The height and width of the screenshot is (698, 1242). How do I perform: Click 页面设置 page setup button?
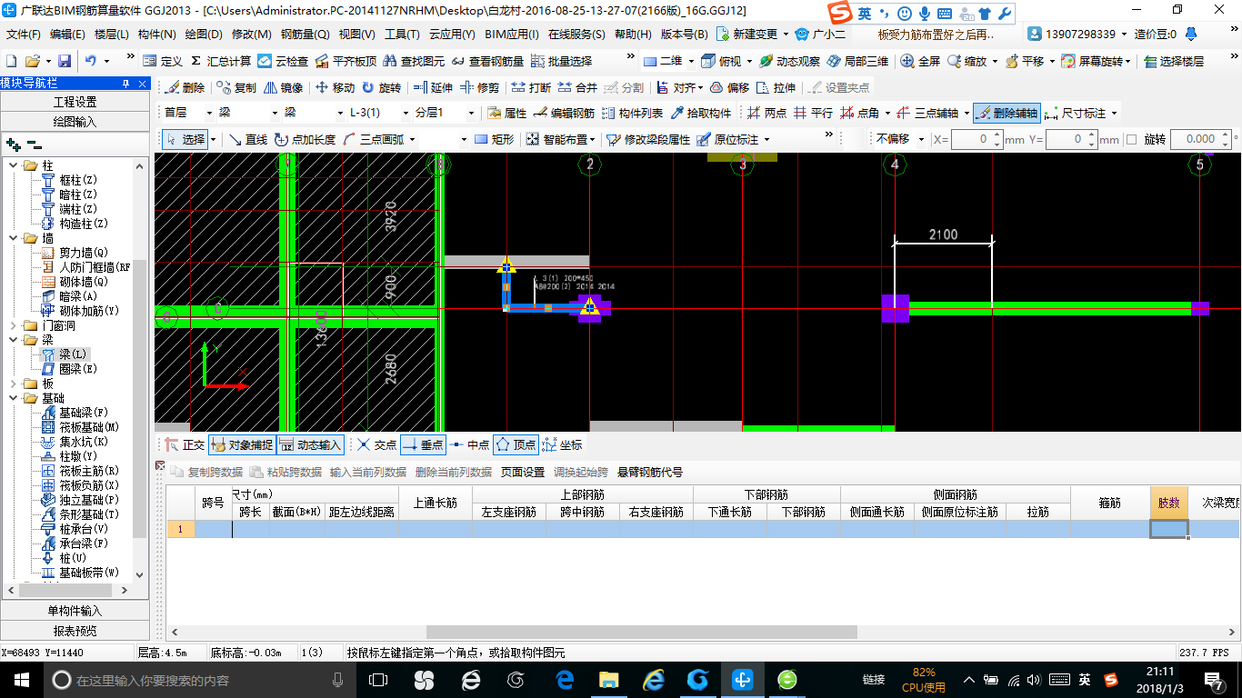(x=523, y=472)
